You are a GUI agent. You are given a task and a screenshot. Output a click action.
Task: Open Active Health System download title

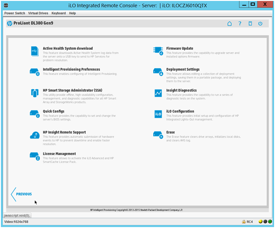click(x=68, y=48)
